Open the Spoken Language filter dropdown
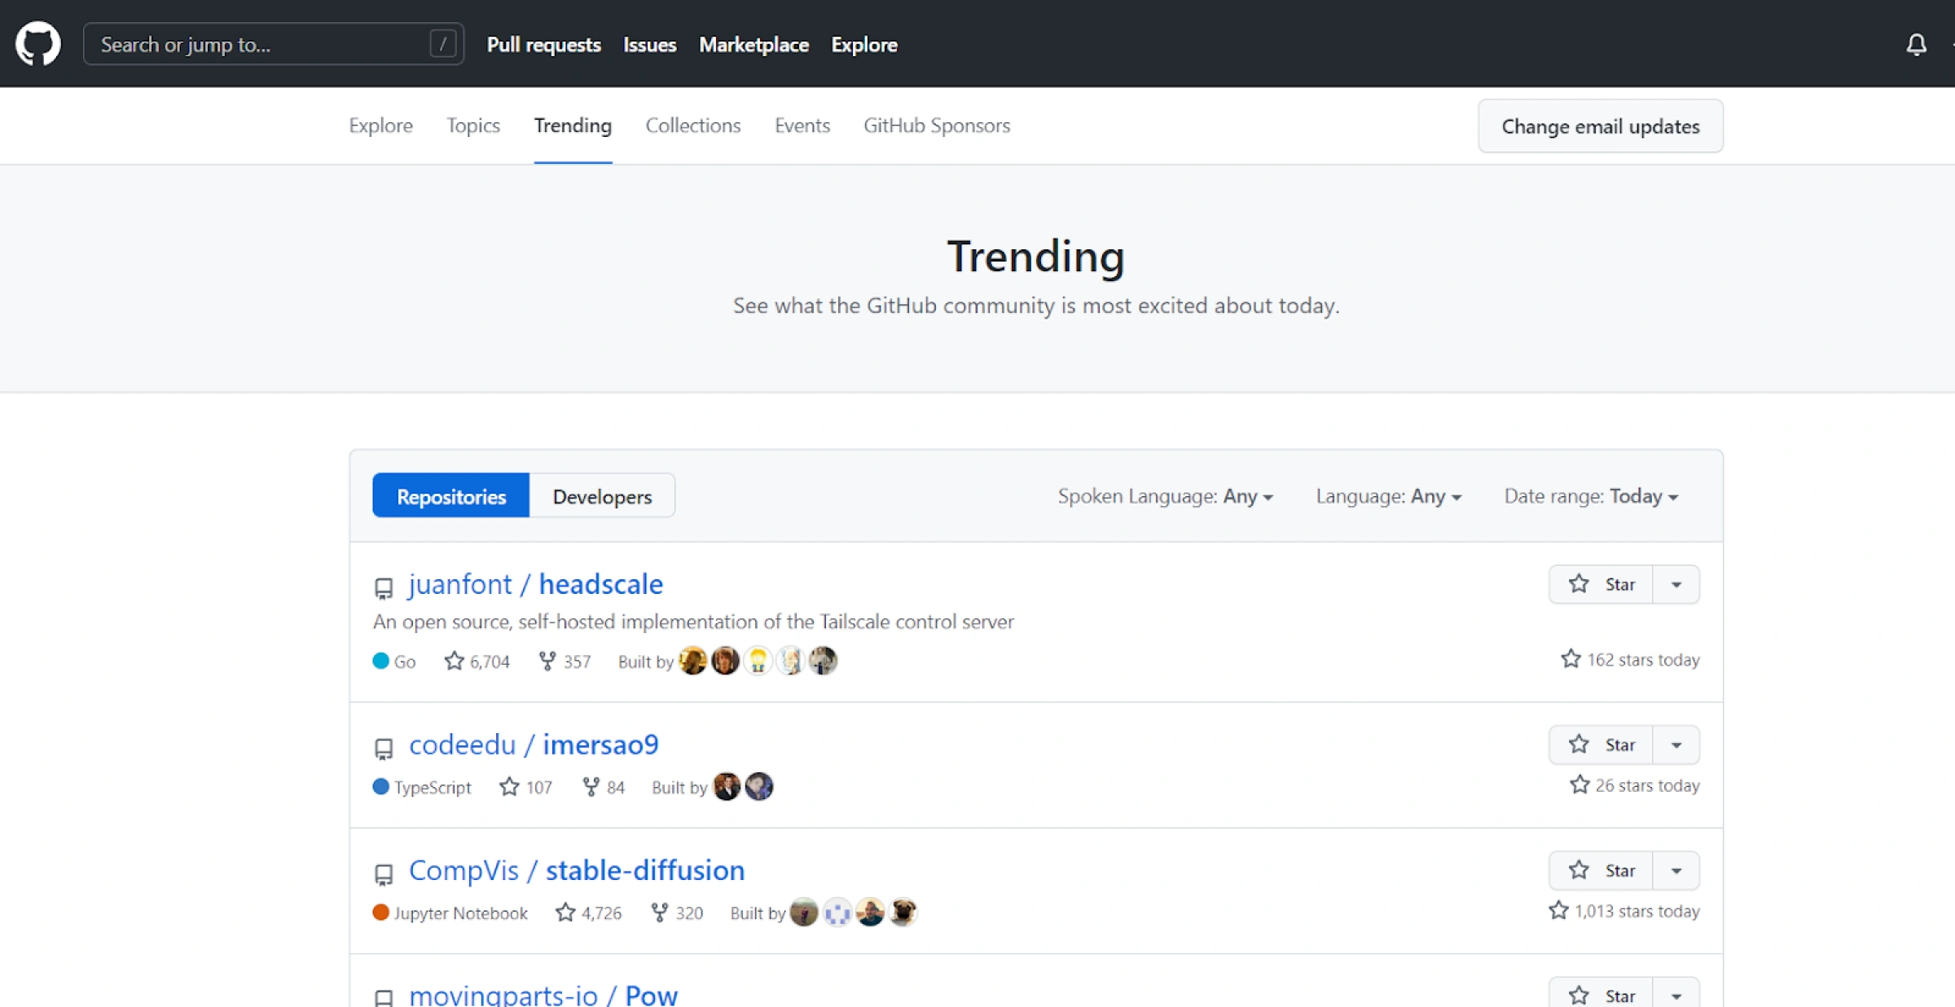The image size is (1955, 1007). pos(1165,496)
